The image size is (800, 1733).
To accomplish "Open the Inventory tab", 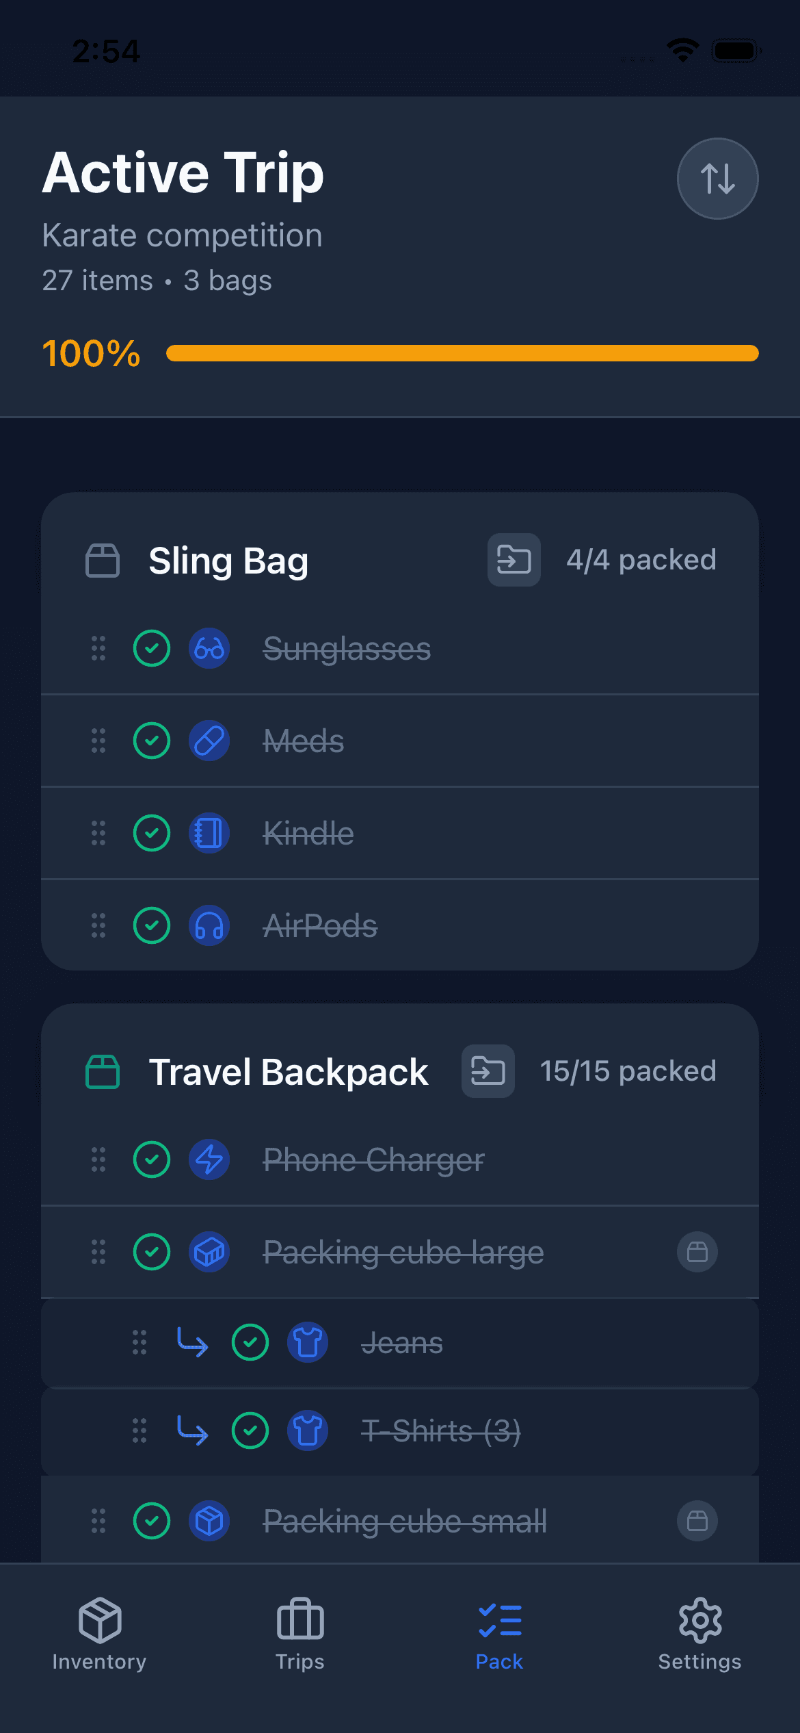I will point(100,1634).
